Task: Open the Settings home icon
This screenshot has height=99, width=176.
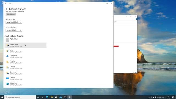Action: [x=6, y=9]
